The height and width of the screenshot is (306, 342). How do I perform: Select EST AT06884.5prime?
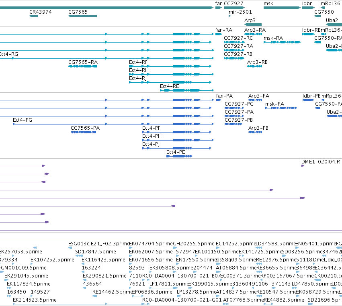(x=236, y=267)
